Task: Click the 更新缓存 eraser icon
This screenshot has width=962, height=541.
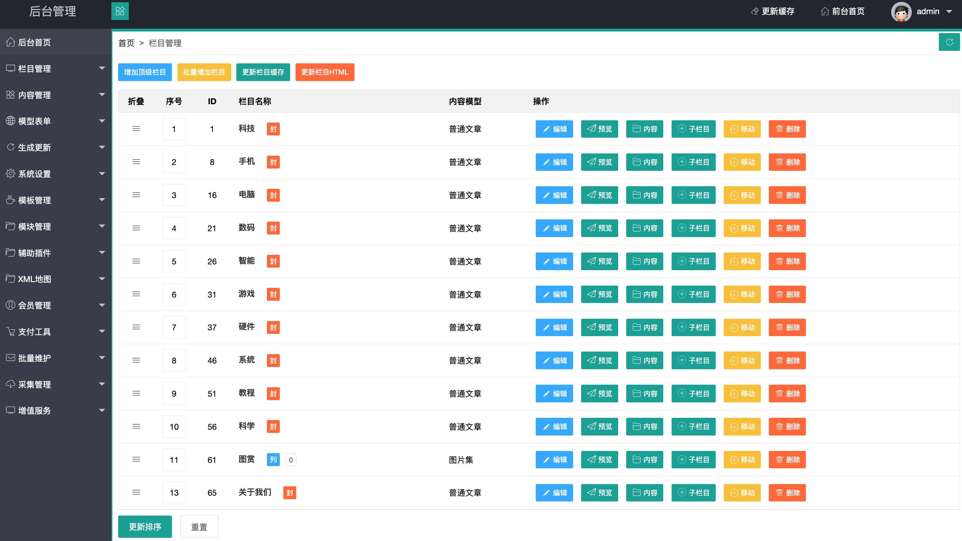Action: click(754, 11)
